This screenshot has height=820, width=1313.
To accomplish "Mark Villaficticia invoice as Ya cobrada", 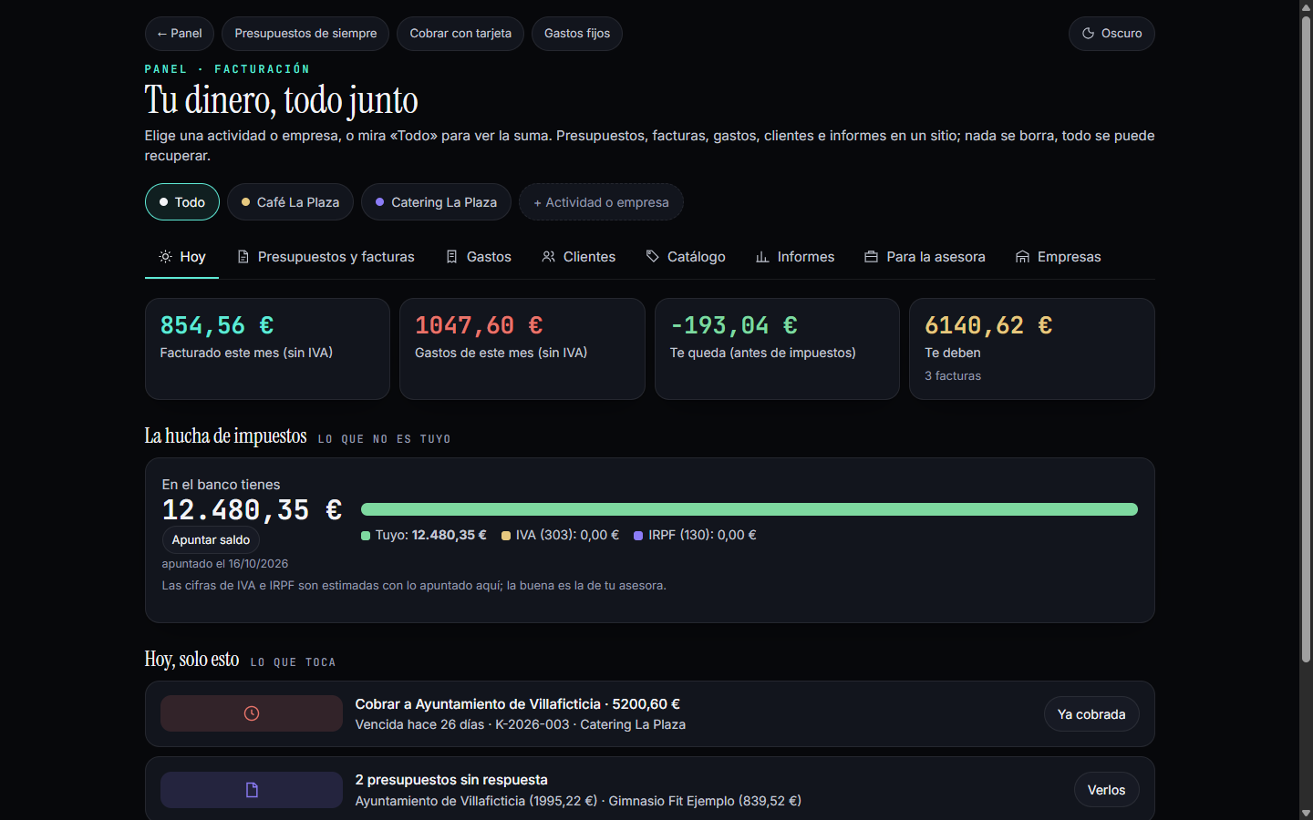I will point(1091,714).
